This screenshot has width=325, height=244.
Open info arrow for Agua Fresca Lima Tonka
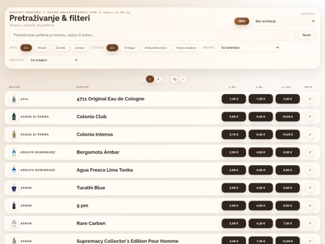click(x=310, y=170)
